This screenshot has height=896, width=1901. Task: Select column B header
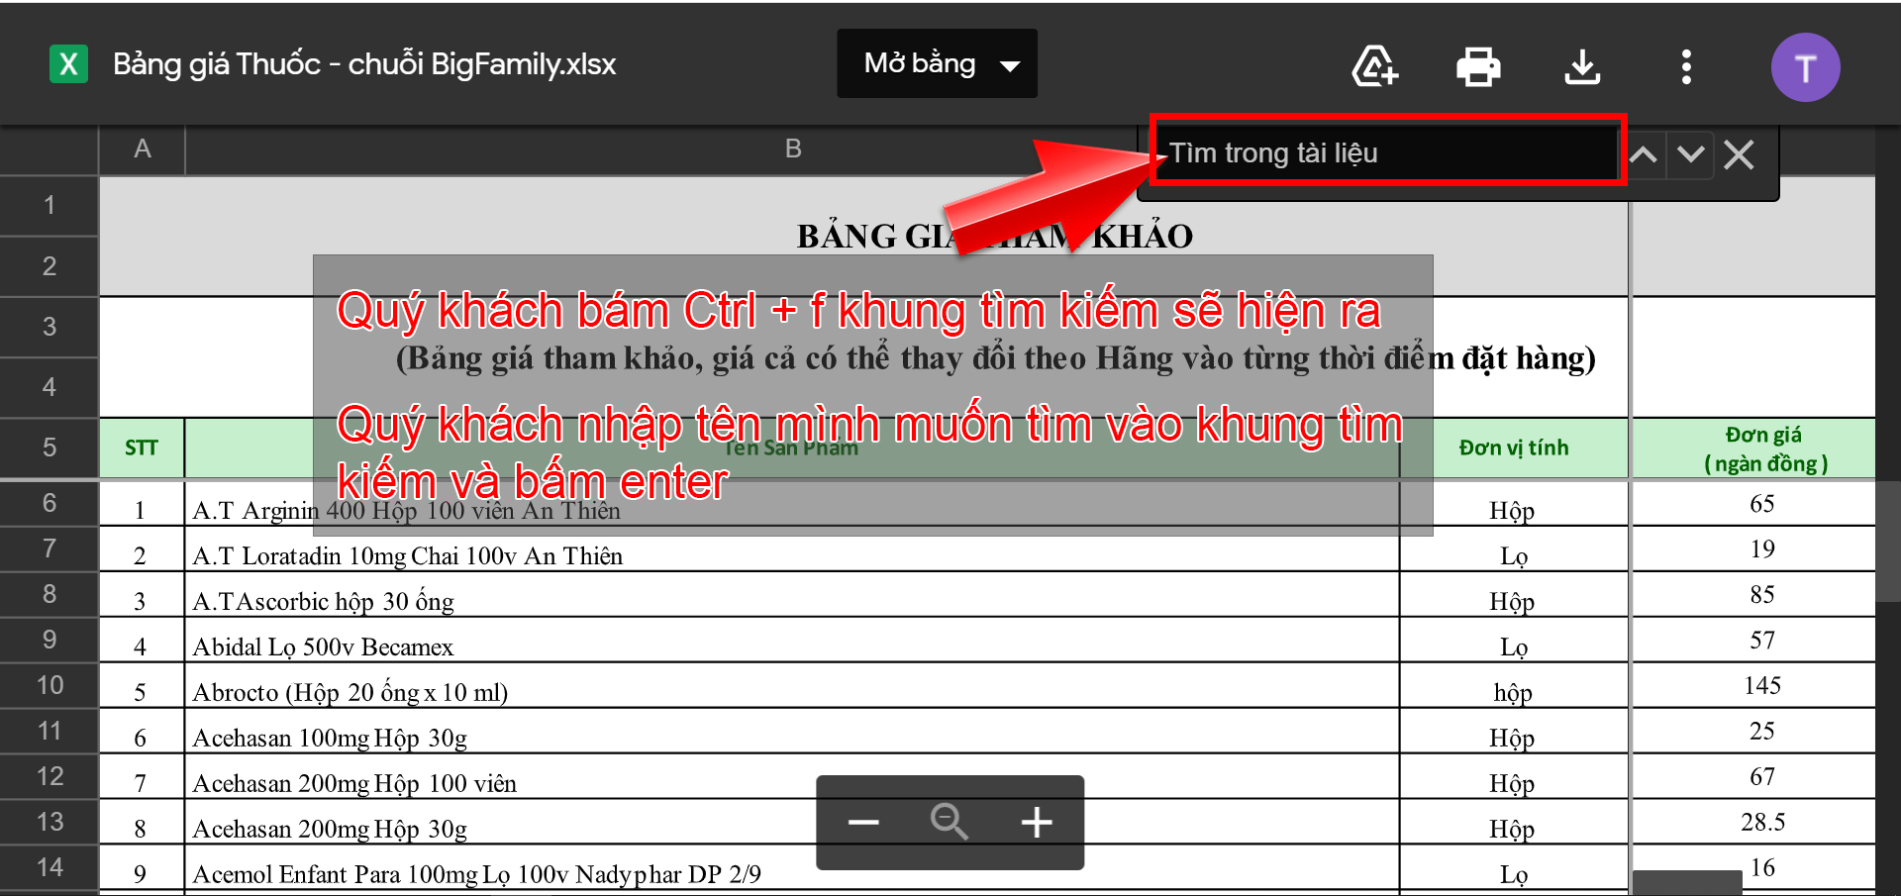(793, 149)
